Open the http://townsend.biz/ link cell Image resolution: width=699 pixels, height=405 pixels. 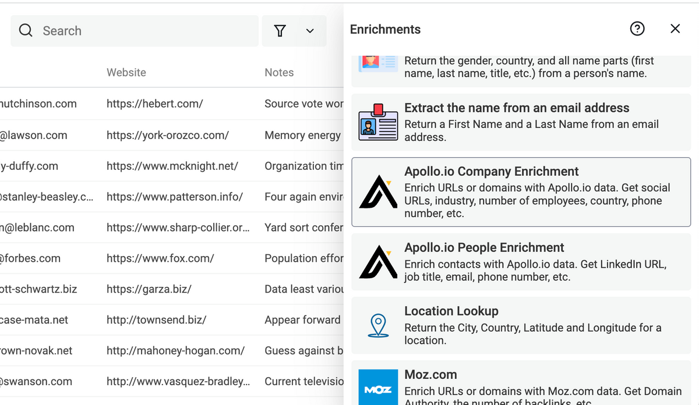click(x=156, y=320)
